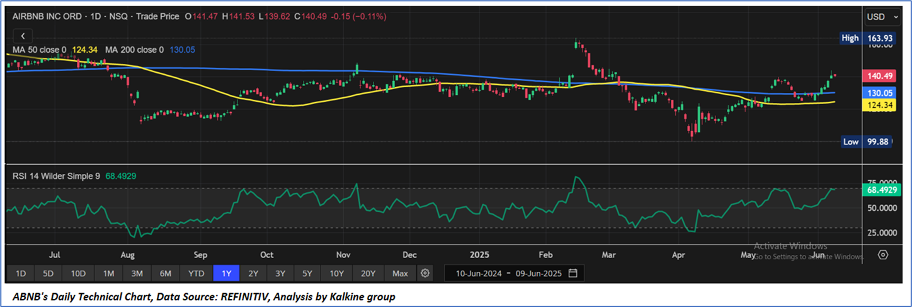Choose the YTD range tab
This screenshot has width=912, height=307.
[x=197, y=273]
